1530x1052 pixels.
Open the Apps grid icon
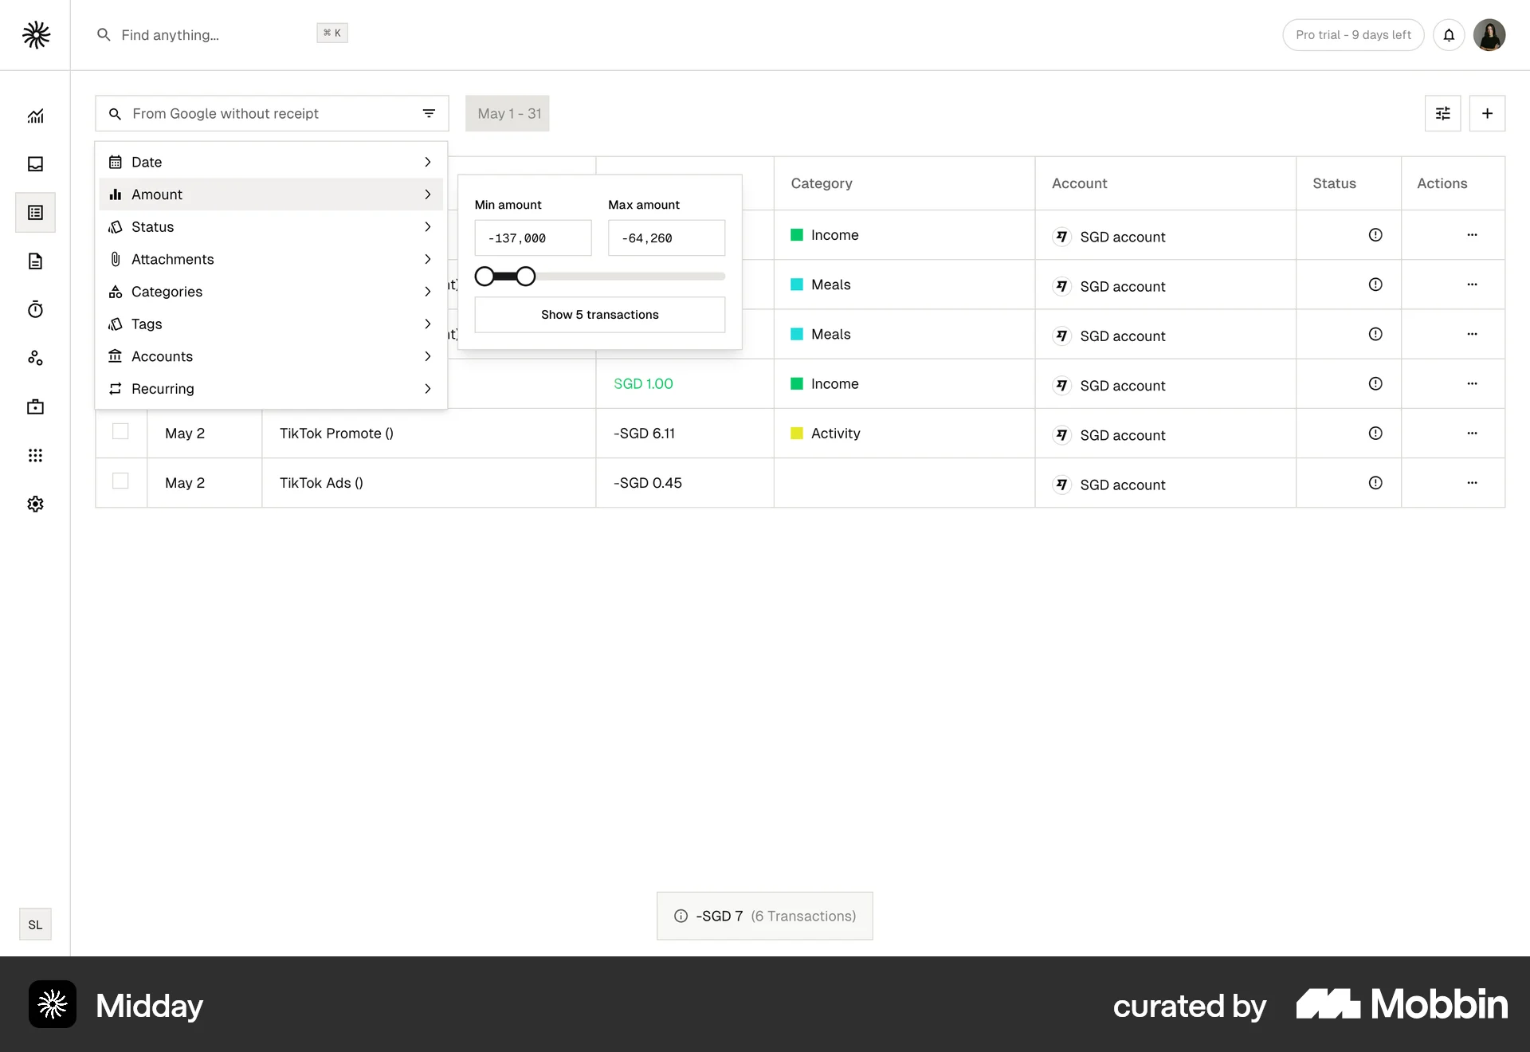pos(35,455)
